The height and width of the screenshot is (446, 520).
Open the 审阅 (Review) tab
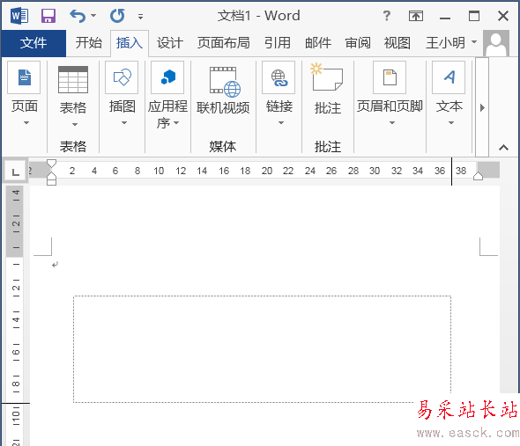[358, 43]
